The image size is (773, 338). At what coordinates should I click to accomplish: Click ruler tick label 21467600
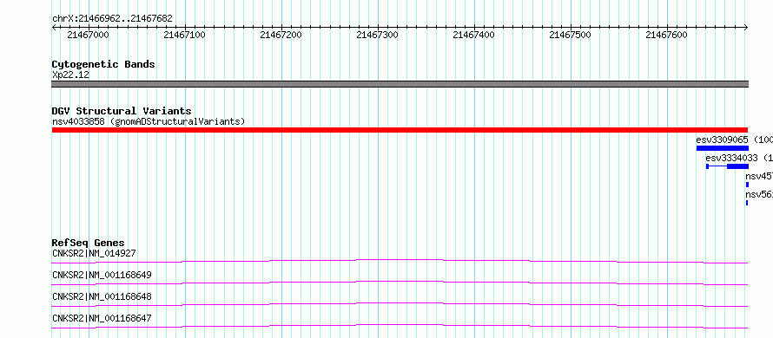(667, 35)
